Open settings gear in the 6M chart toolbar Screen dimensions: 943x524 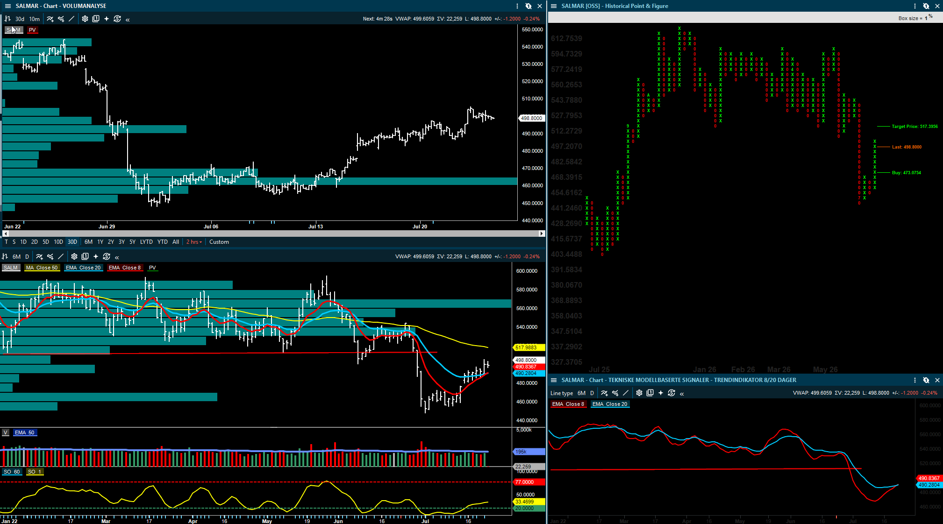tap(74, 256)
